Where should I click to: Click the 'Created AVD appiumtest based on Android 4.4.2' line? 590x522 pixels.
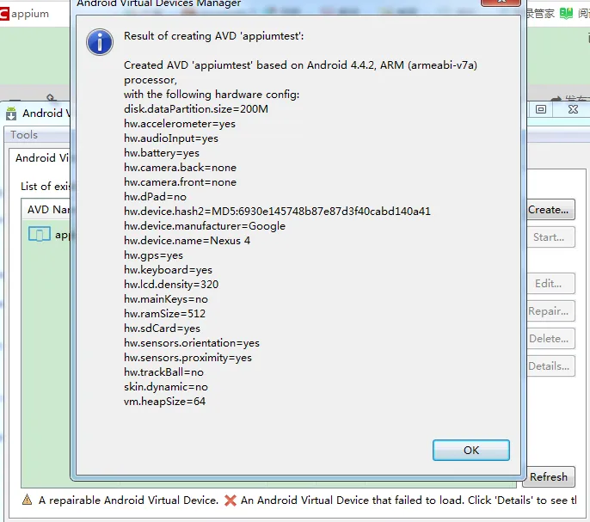[300, 65]
